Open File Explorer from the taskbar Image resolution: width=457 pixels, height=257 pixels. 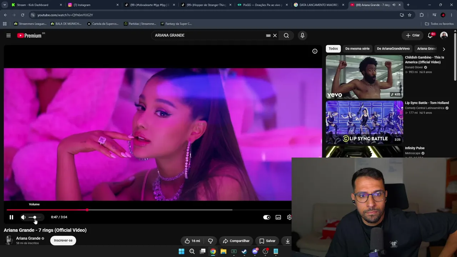(x=224, y=251)
